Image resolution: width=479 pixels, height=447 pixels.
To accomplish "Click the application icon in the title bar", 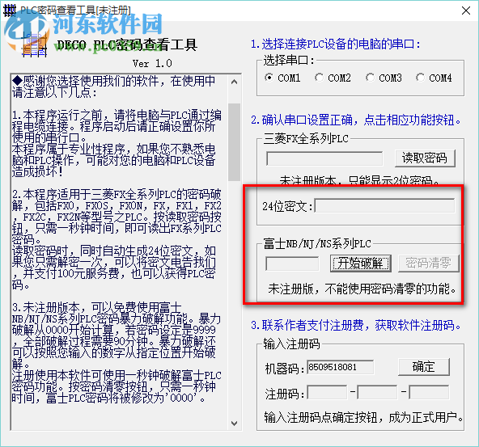I will 9,11.
